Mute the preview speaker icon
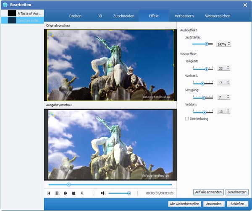This screenshot has width=252, height=211. pos(103,193)
